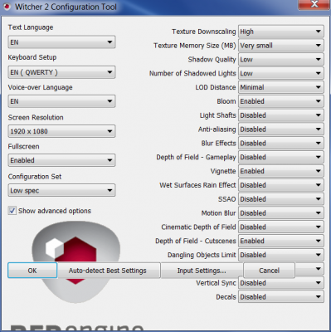Viewport: 331px width, 332px height.
Task: Toggle Show advanced options checkbox
Action: click(12, 211)
